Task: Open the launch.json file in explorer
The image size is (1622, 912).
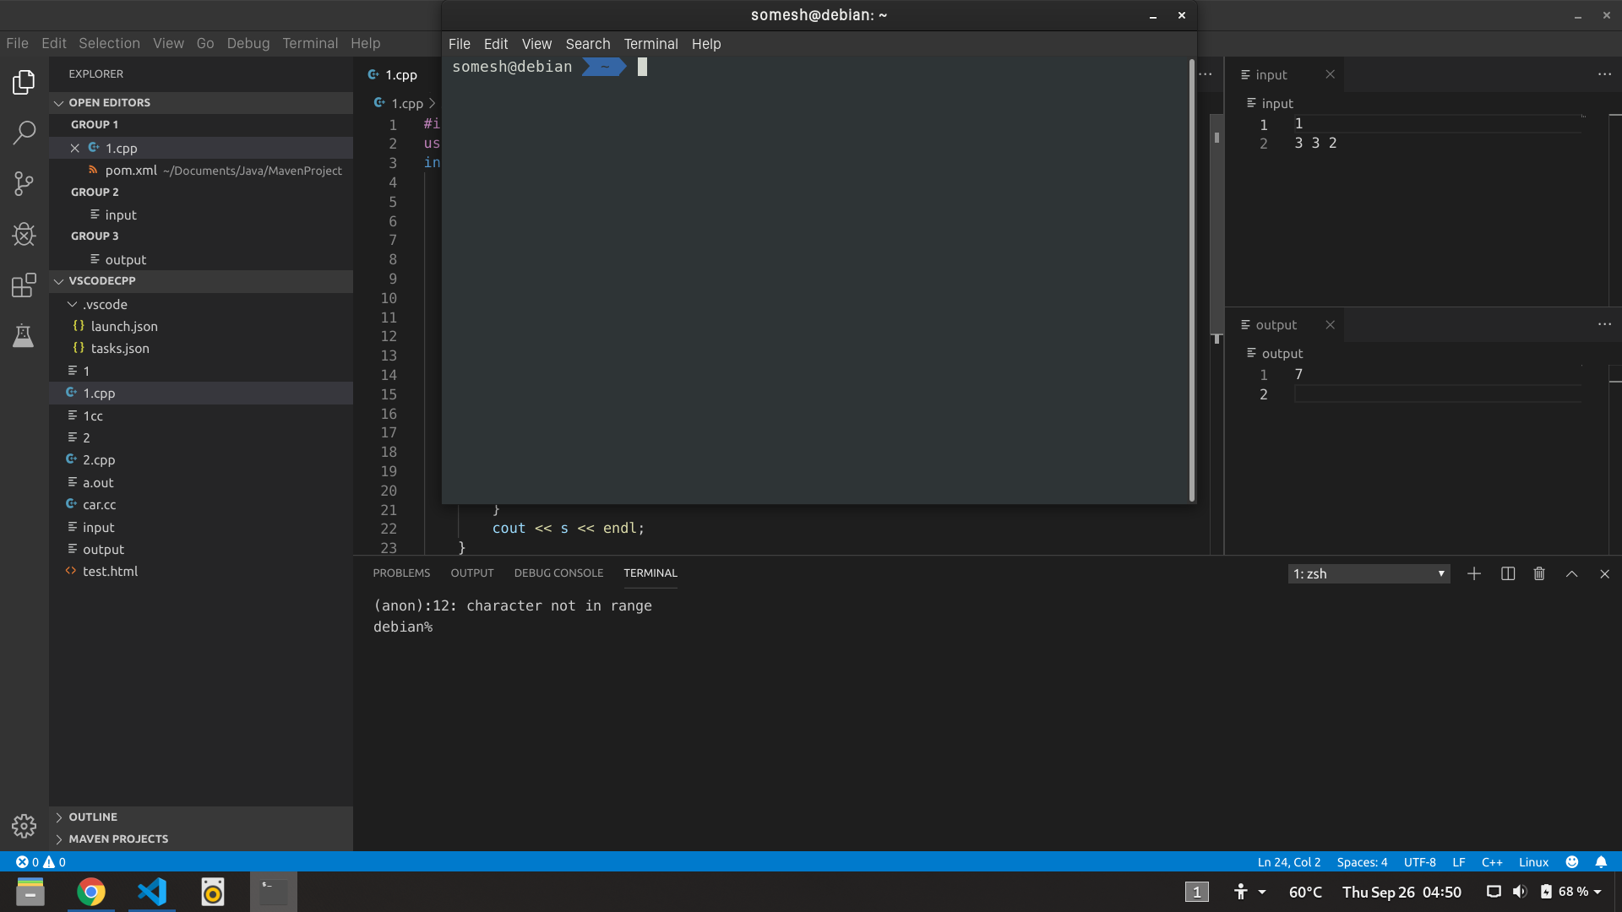Action: 123,326
